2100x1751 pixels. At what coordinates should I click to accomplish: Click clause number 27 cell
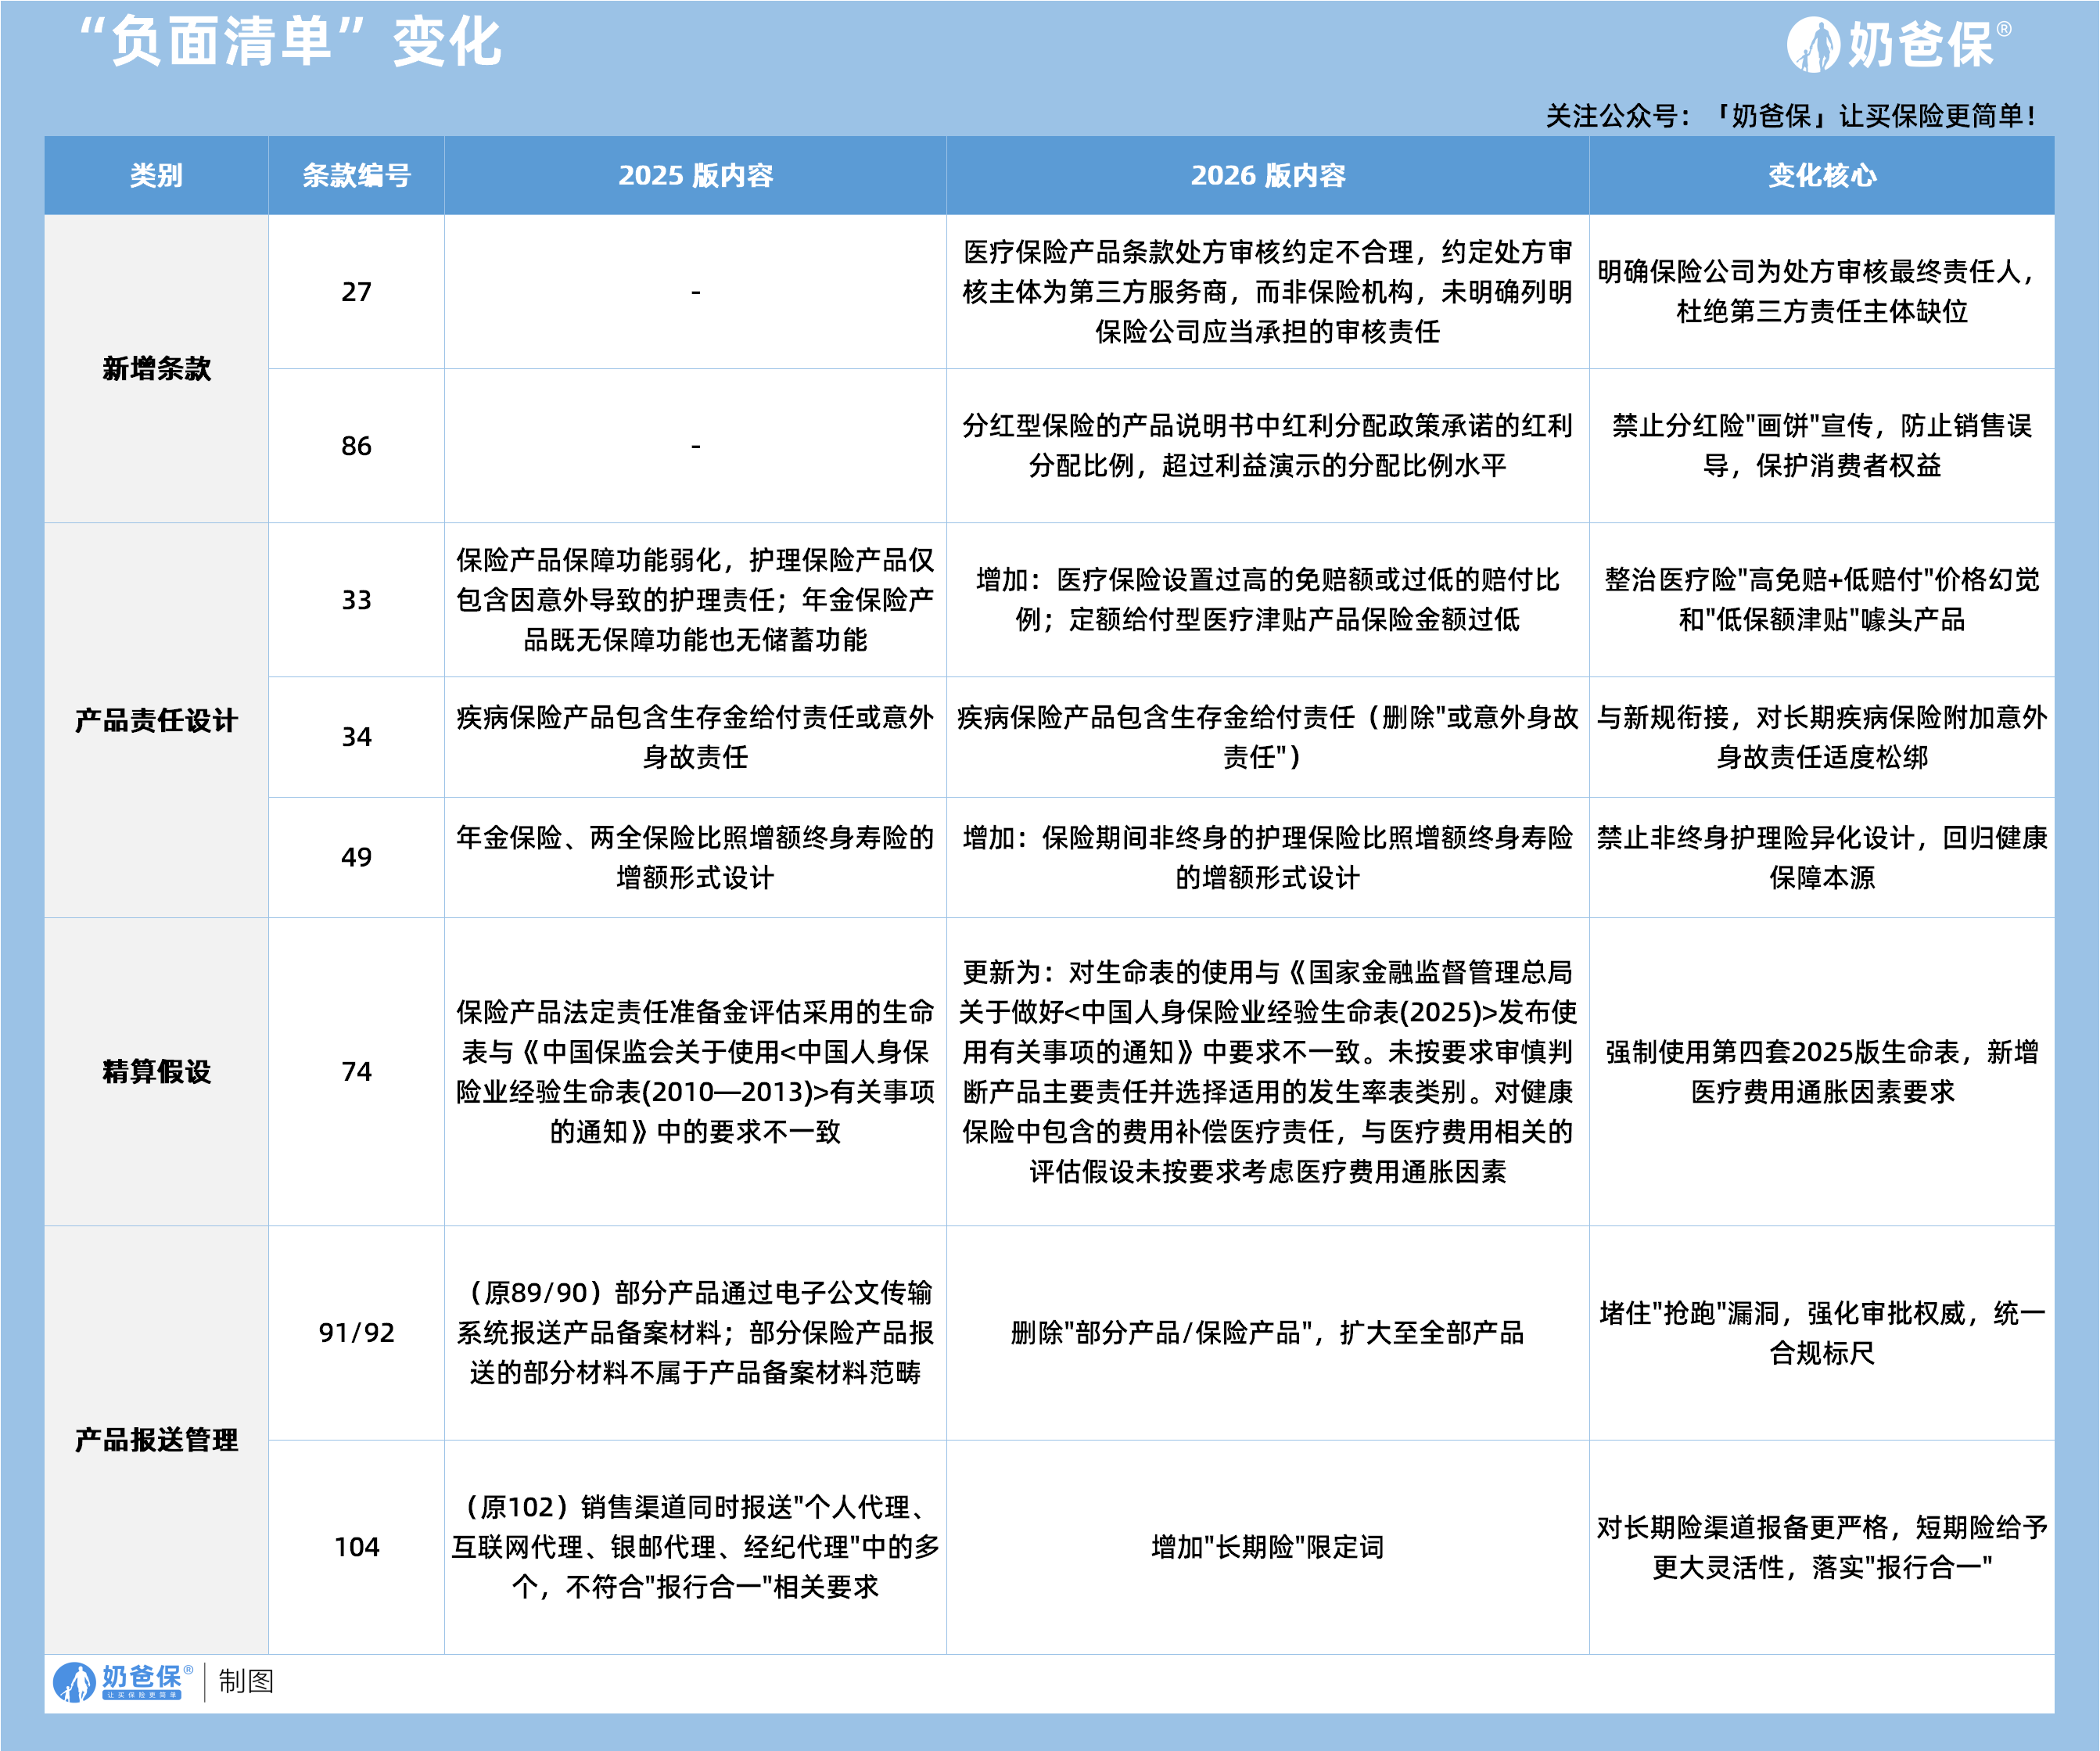click(x=356, y=292)
